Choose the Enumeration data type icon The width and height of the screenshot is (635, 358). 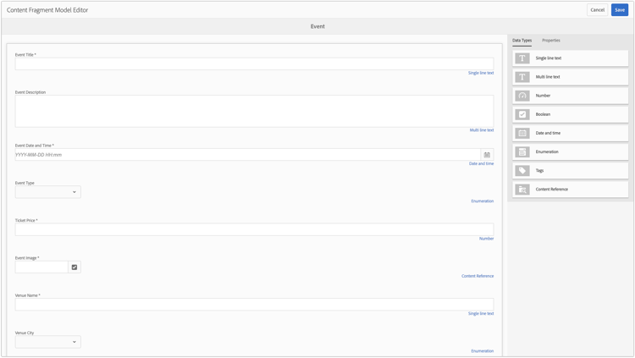[x=522, y=151]
